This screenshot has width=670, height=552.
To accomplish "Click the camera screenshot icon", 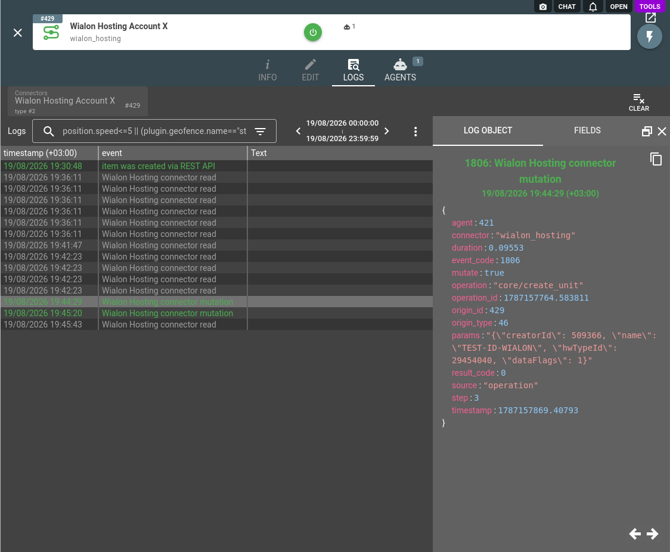I will click(542, 7).
